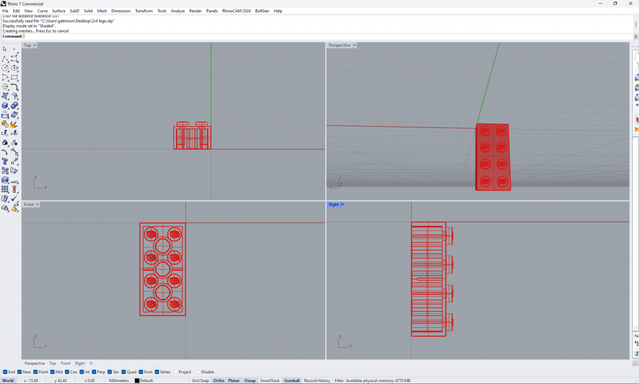
Task: Select the Explode tool icon
Action: 14,124
